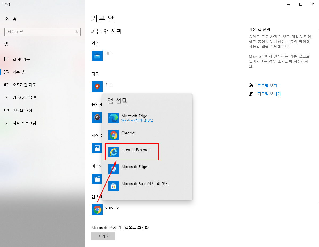Screen dimensions: 319x247
Task: Minimize the Settings window
Action: [x=288, y=4]
